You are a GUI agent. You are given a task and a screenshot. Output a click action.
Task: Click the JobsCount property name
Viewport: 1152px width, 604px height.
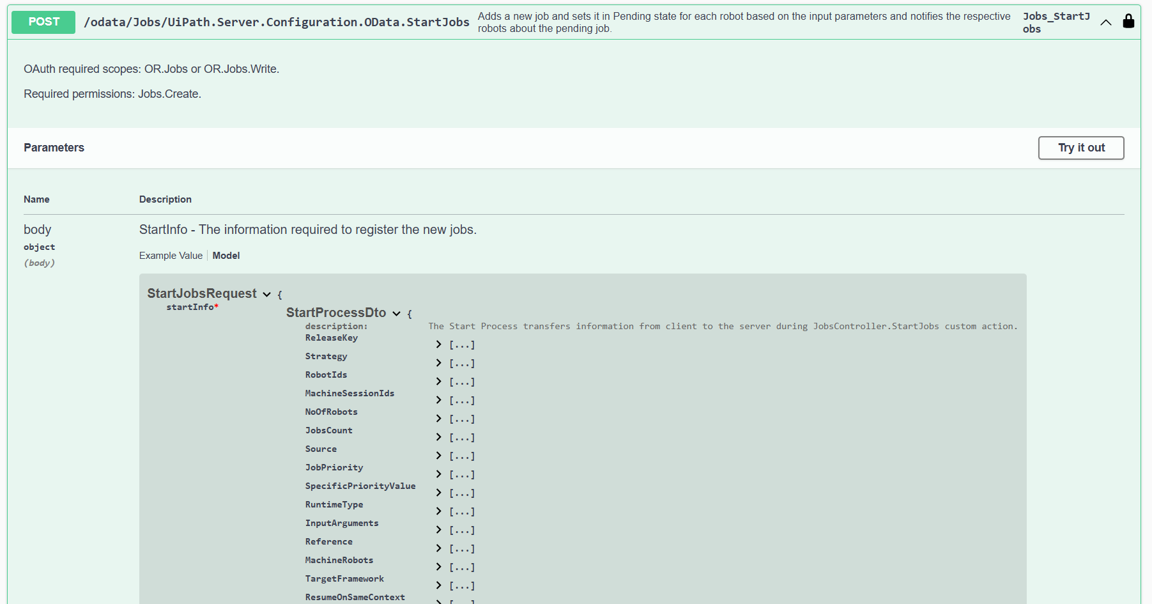tap(328, 431)
